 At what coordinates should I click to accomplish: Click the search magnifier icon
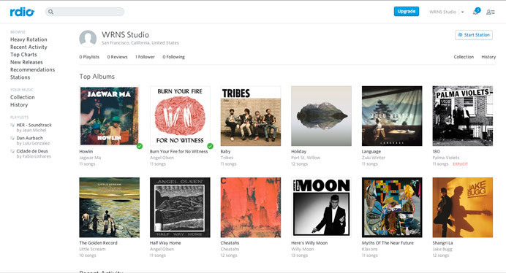coord(50,12)
